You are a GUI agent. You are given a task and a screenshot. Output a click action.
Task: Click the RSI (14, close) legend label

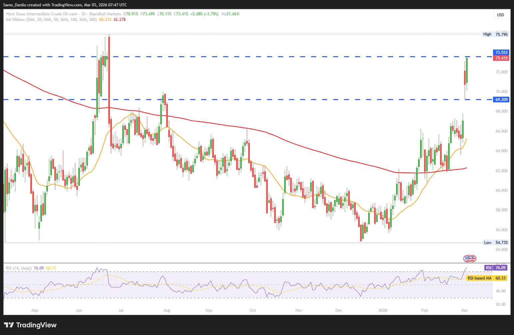tap(19, 268)
